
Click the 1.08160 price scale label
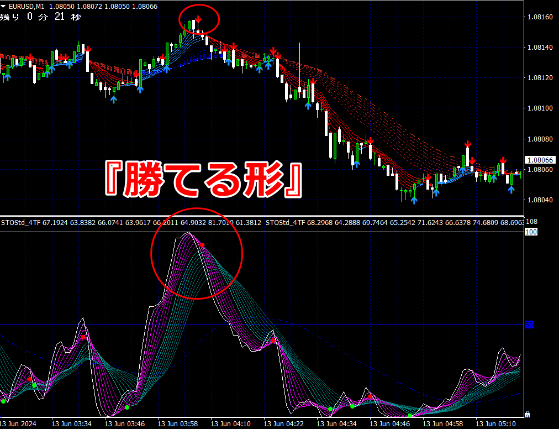point(540,17)
